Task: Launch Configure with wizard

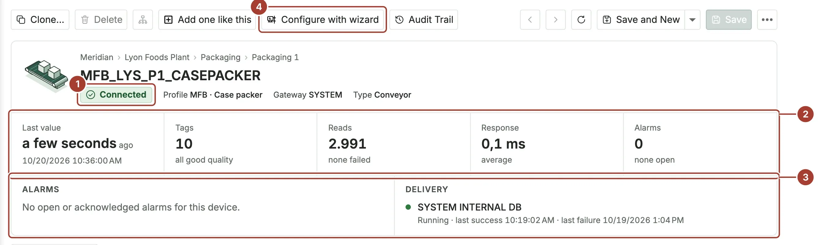Action: click(322, 20)
